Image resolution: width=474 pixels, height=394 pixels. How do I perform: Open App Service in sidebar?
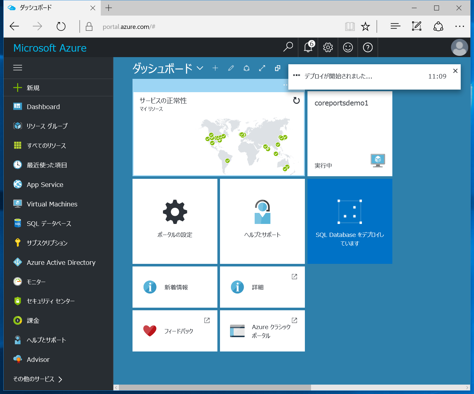[x=58, y=184]
